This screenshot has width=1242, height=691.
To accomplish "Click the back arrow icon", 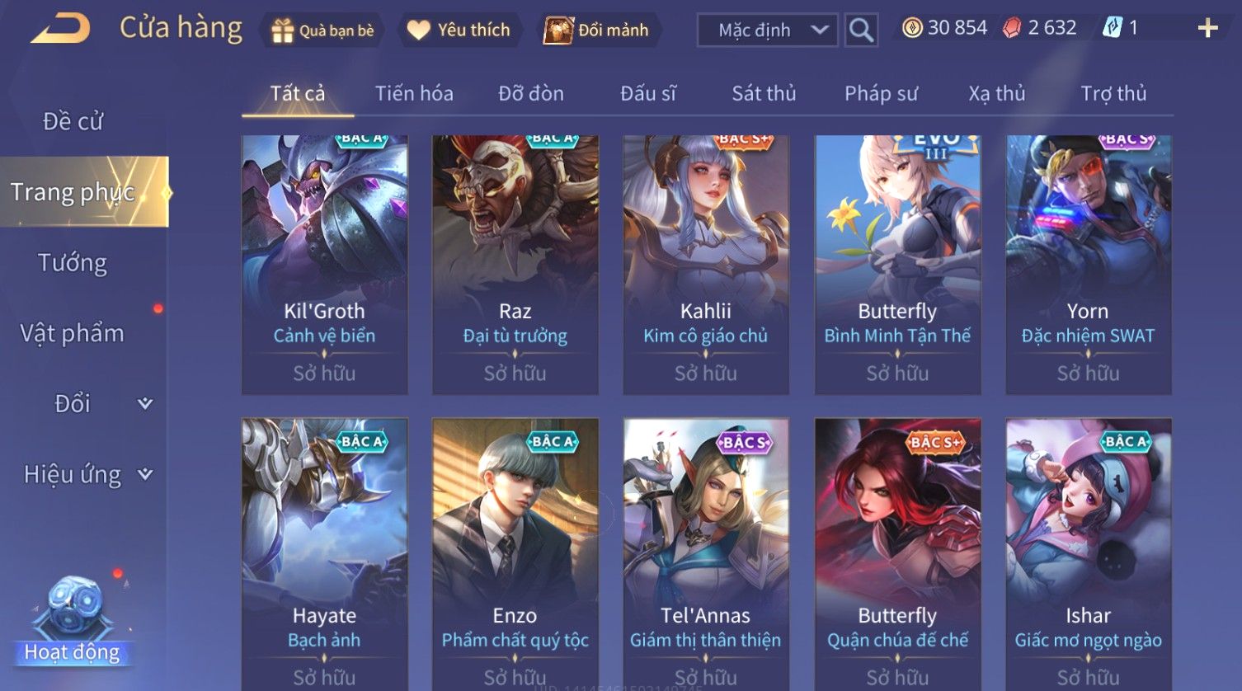I will (61, 30).
